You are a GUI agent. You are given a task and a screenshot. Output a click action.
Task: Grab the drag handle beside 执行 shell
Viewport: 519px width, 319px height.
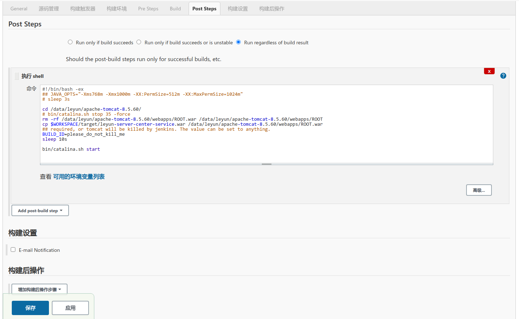16,76
